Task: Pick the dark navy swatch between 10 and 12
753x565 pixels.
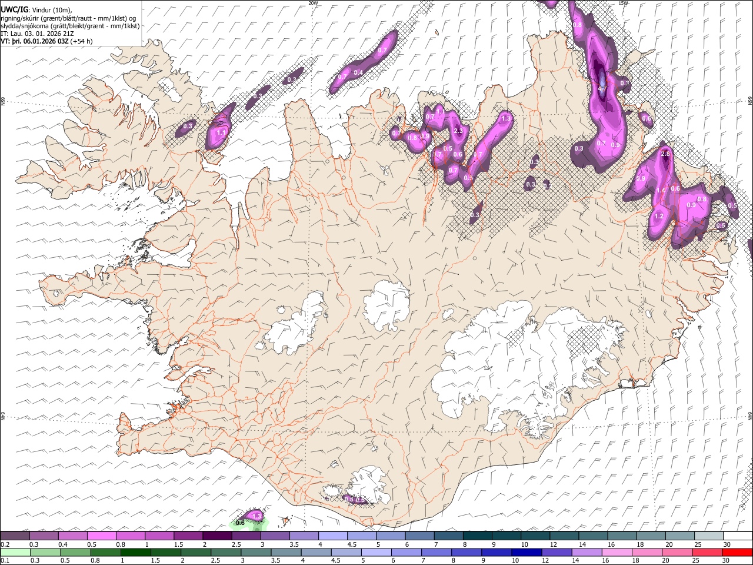Action: click(x=525, y=552)
